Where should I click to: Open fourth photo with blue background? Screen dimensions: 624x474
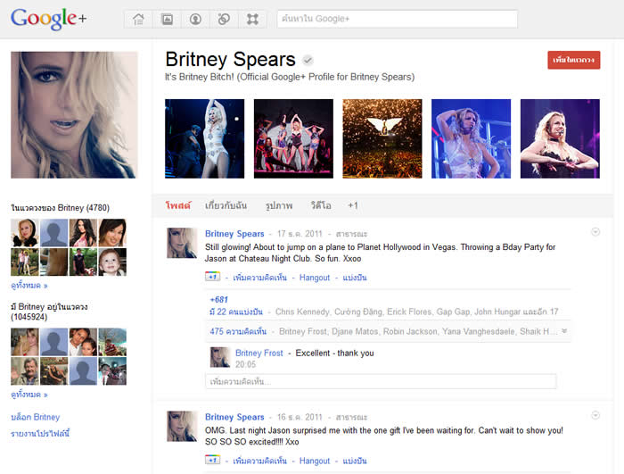[471, 138]
